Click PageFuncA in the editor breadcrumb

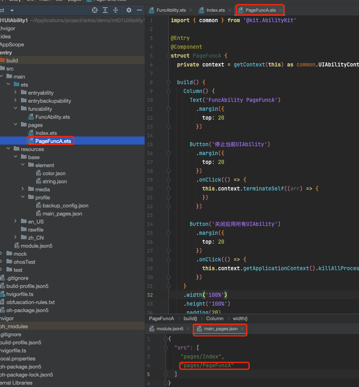click(x=162, y=319)
